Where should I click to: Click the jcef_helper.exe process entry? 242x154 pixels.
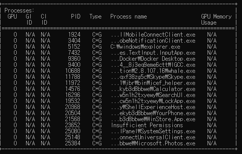click(153, 83)
